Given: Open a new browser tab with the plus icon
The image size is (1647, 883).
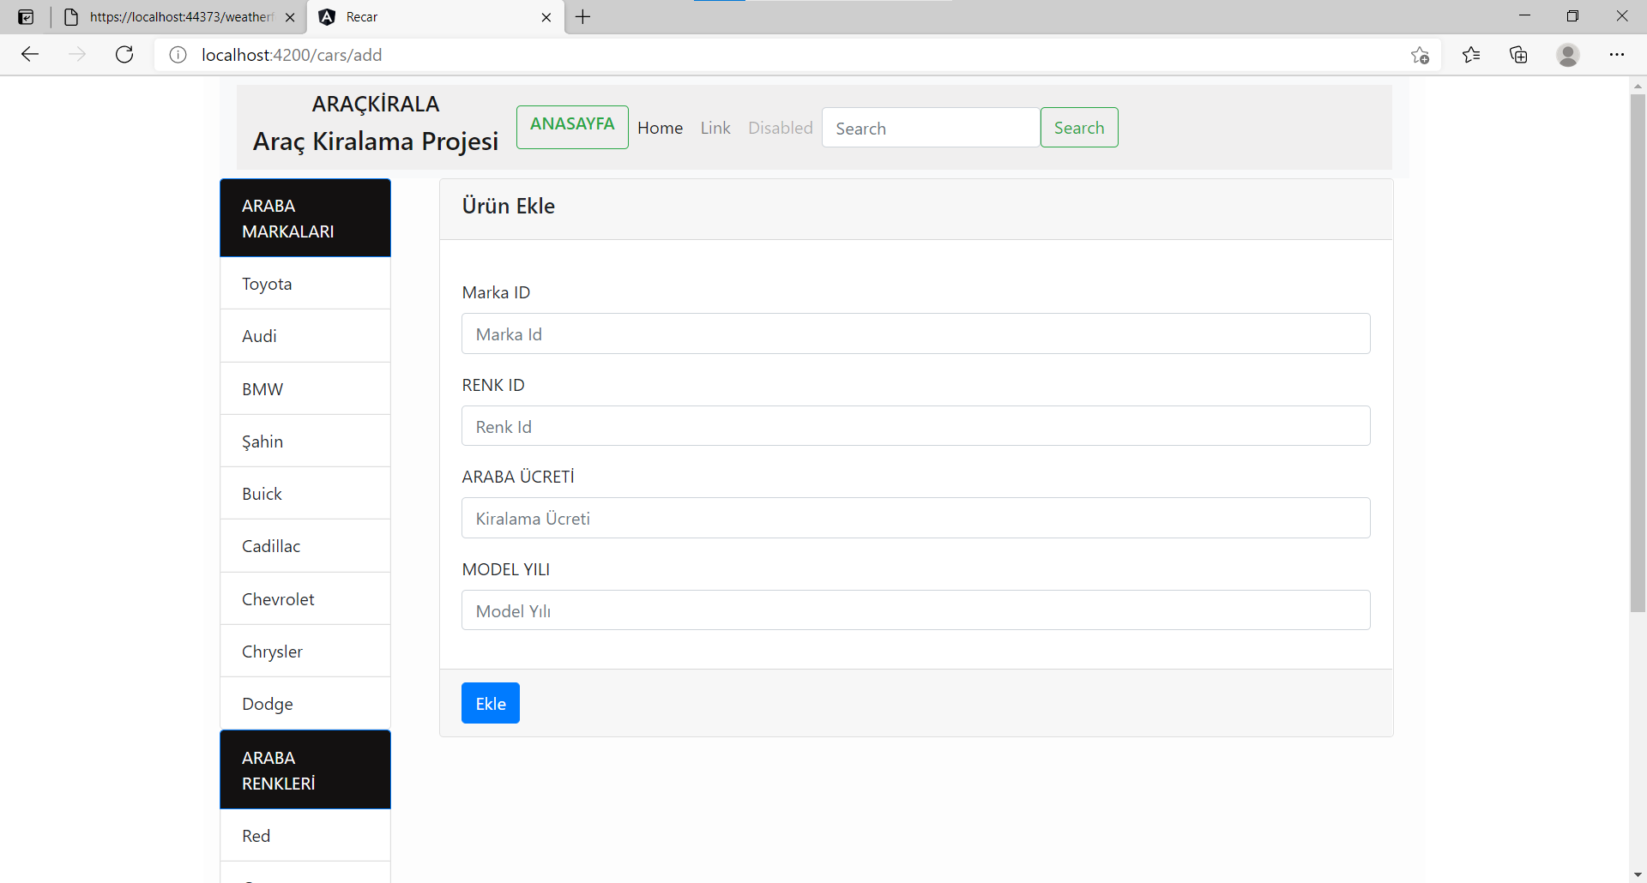Looking at the screenshot, I should [x=583, y=16].
